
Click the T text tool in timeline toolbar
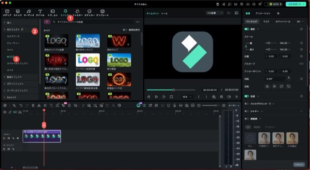point(51,105)
